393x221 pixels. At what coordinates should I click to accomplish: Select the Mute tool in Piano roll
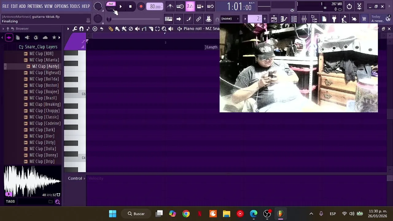138,29
